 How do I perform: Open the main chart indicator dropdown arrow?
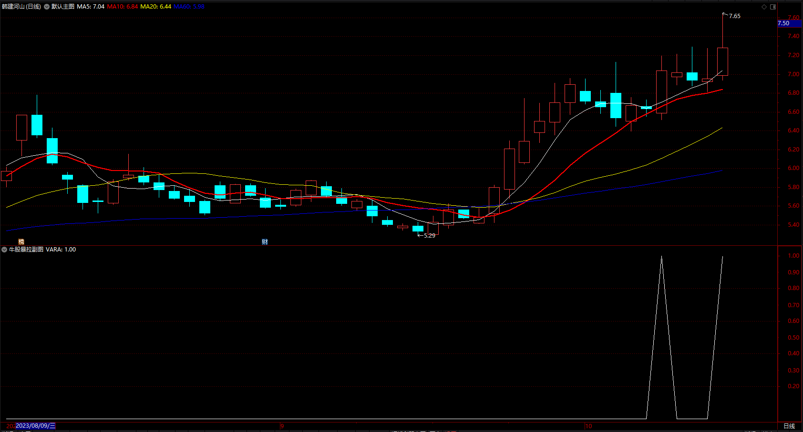tap(47, 7)
